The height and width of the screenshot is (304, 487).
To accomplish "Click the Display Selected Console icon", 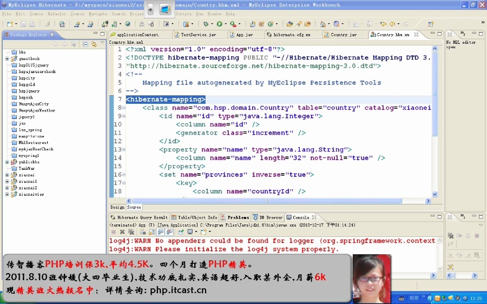I will click(190, 232).
